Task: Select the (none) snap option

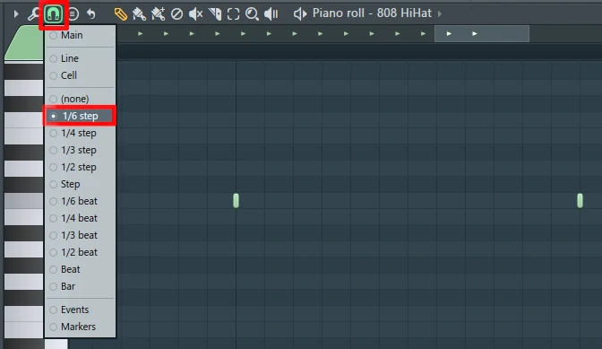Action: click(x=80, y=99)
